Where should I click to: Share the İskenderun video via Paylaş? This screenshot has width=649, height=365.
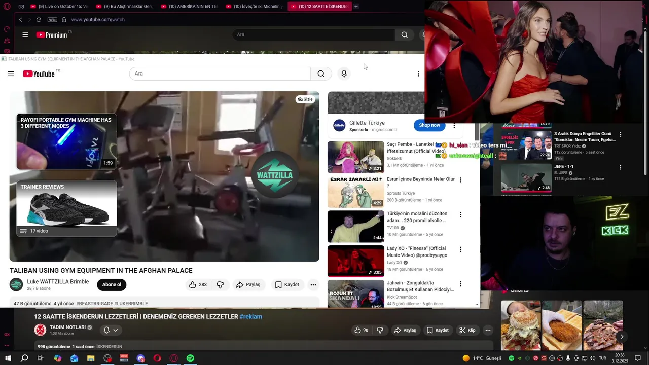pos(405,330)
